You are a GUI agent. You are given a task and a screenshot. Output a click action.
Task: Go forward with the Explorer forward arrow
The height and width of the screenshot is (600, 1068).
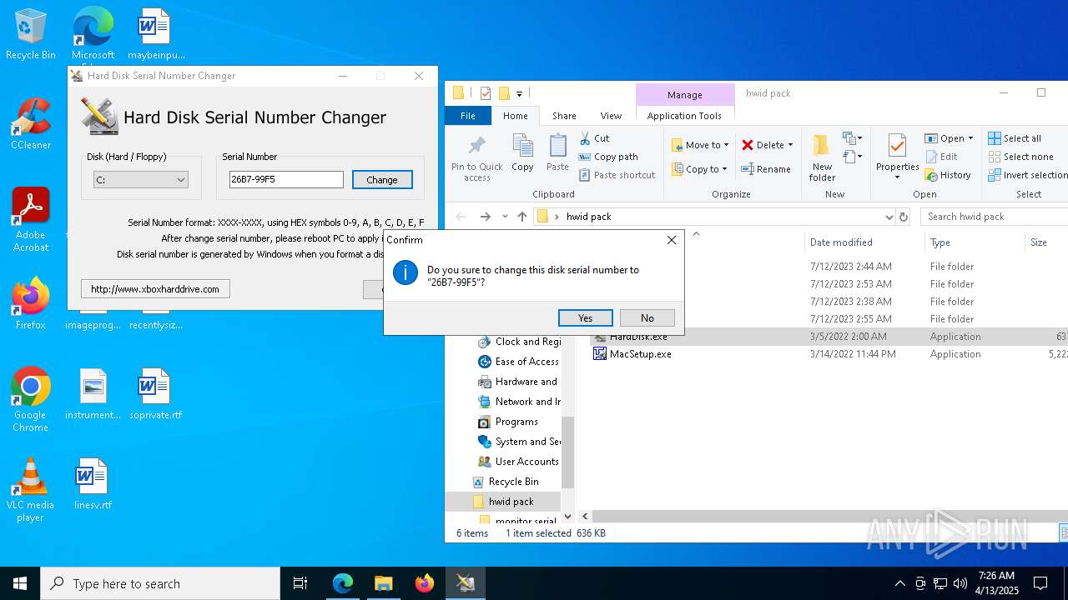[485, 217]
